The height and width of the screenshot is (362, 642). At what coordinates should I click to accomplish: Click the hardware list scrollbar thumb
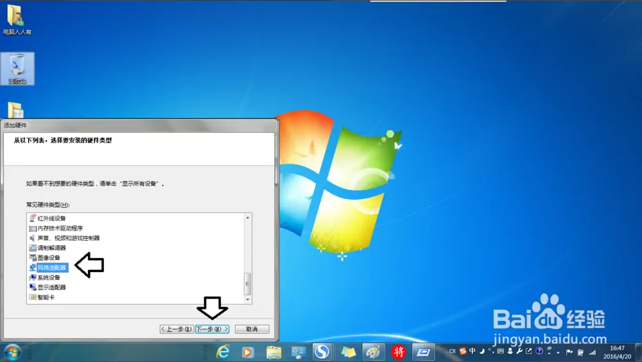pyautogui.click(x=247, y=281)
